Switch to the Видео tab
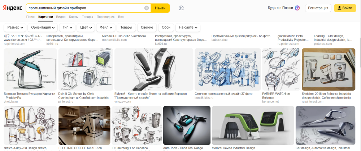The height and width of the screenshot is (151, 361). [x=61, y=17]
